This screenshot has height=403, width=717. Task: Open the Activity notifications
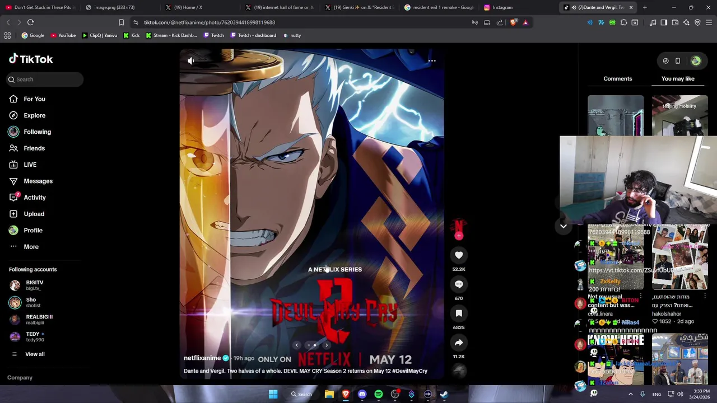tap(35, 198)
